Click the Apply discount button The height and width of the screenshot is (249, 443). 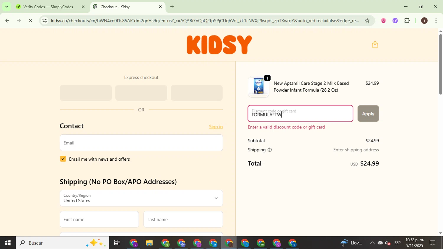click(x=368, y=114)
